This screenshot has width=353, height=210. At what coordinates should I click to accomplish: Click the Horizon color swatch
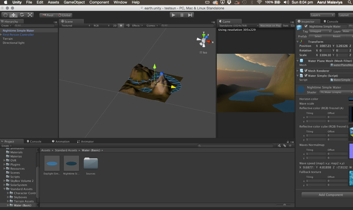tap(351, 99)
